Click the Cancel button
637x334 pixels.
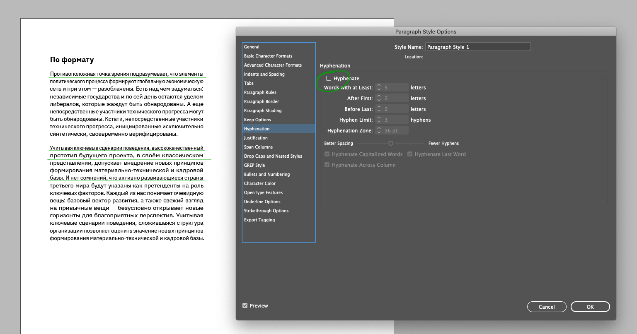547,307
